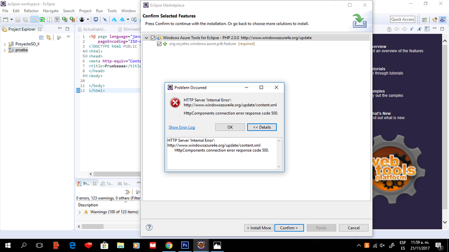
Task: Select the ProyectoSO_II project
Action: (27, 44)
